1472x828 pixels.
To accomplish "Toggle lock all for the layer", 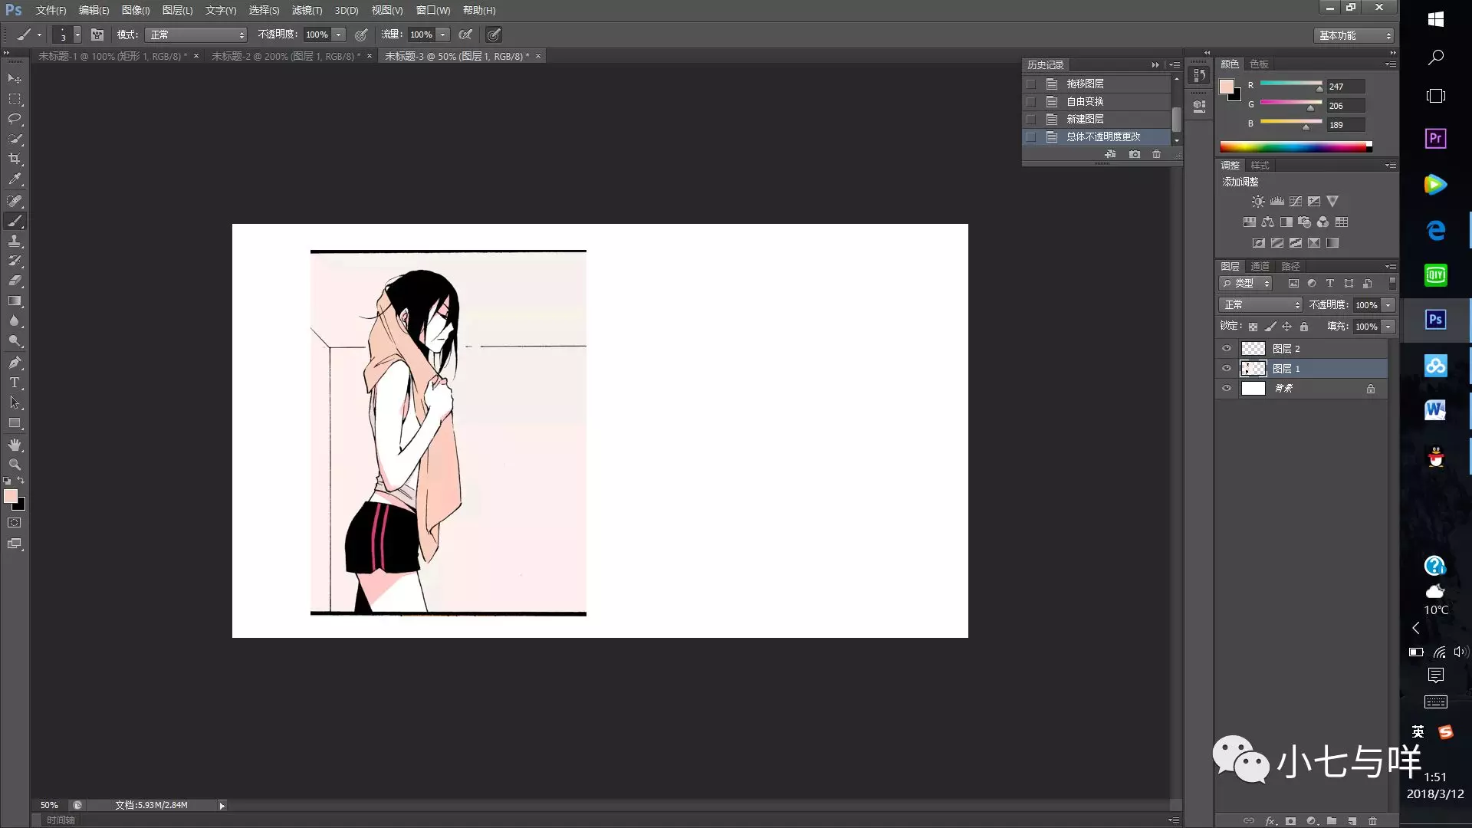I will pos(1304,327).
